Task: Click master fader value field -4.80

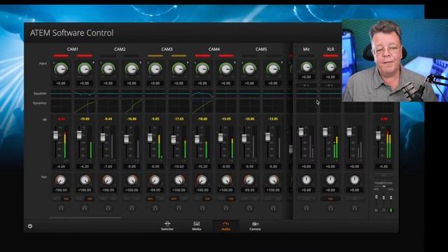Action: point(384,167)
